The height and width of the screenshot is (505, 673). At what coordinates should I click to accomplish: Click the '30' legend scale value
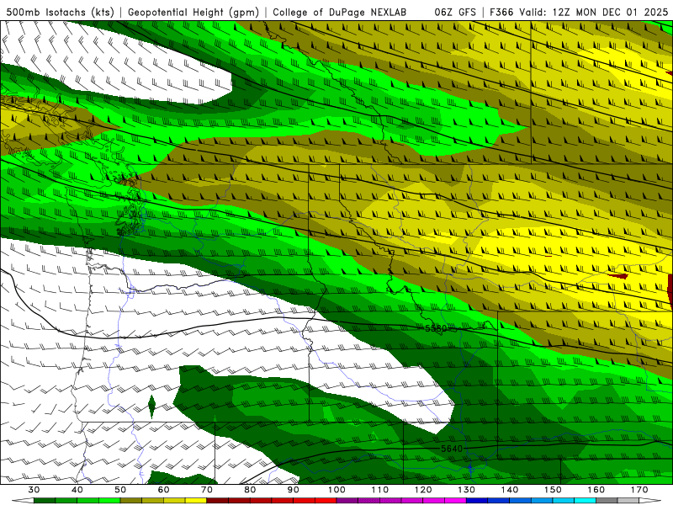34,490
